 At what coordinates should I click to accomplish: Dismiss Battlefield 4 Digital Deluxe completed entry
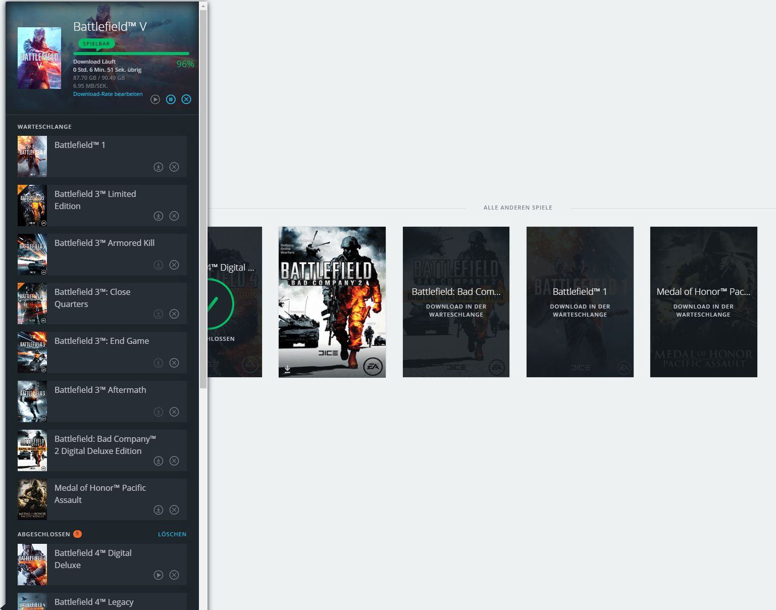pyautogui.click(x=174, y=575)
